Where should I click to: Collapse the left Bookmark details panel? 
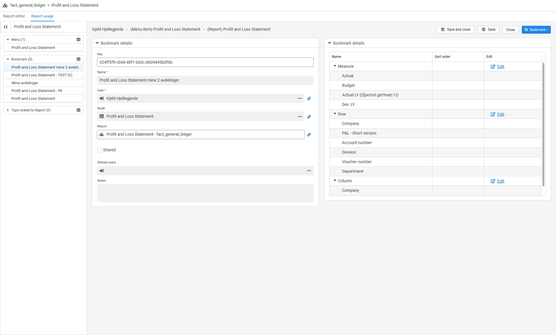pos(97,43)
